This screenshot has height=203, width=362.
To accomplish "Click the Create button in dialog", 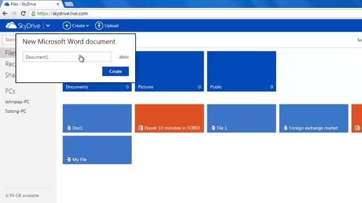I will [x=115, y=72].
